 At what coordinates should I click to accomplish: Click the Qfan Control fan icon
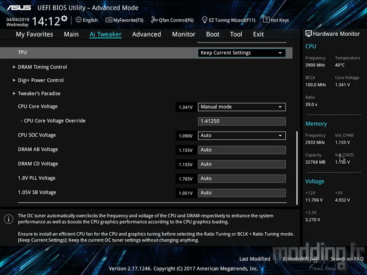pos(154,20)
